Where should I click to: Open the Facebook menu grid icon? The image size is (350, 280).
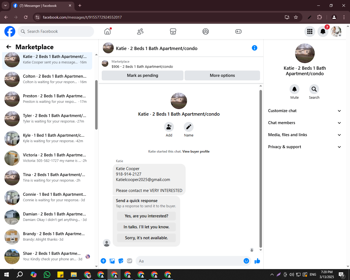[x=310, y=31]
